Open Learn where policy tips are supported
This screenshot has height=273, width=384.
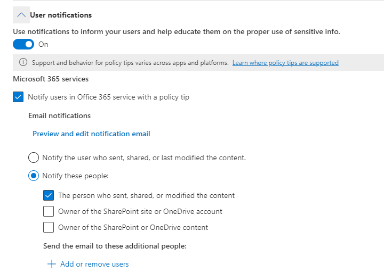[x=285, y=63]
